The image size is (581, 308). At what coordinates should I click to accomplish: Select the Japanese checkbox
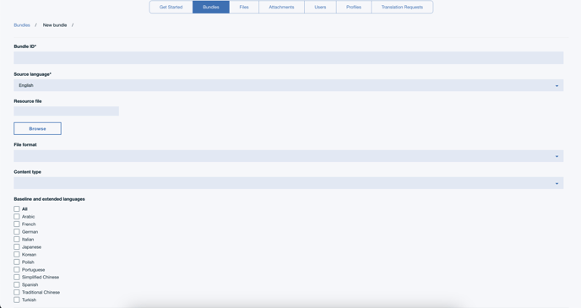[17, 247]
